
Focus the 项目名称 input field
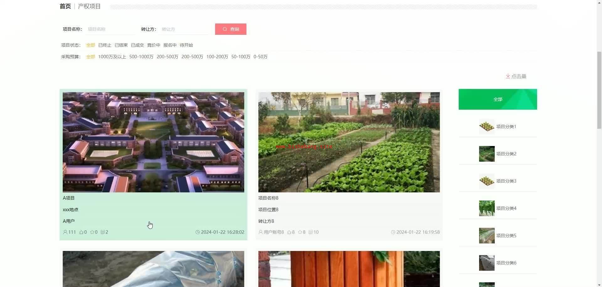110,29
